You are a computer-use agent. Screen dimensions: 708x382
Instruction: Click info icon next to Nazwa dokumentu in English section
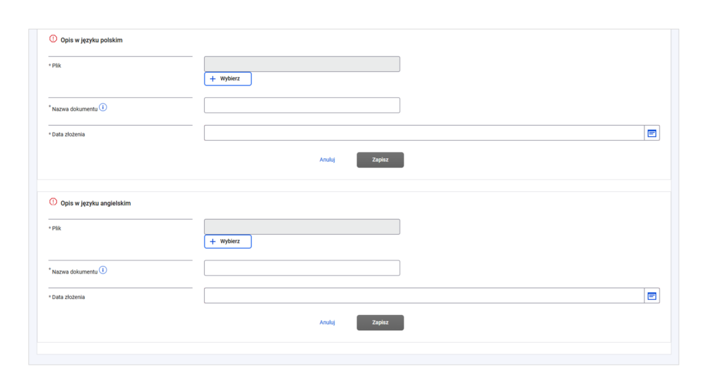[x=103, y=270]
